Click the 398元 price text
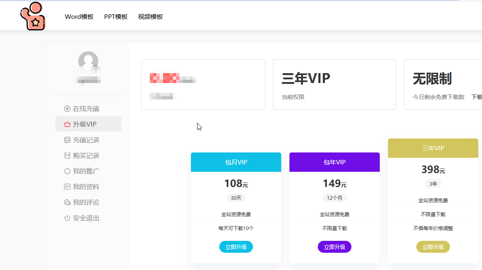The width and height of the screenshot is (482, 270). [x=433, y=170]
